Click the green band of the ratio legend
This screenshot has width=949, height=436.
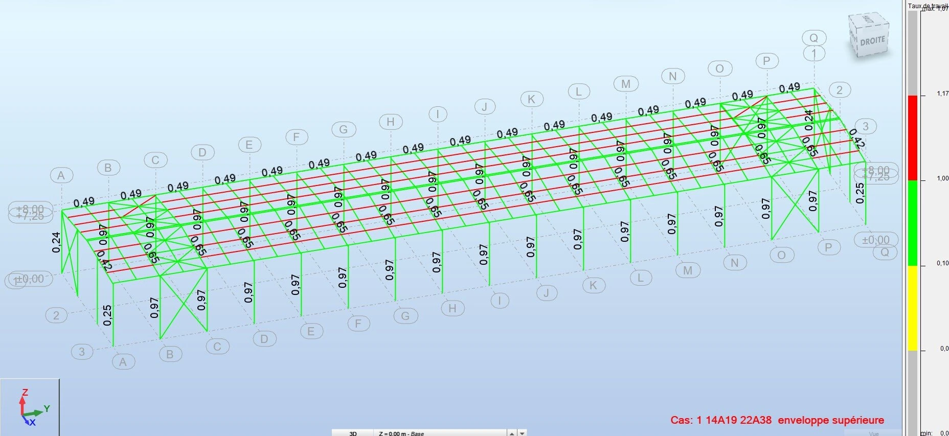[913, 223]
